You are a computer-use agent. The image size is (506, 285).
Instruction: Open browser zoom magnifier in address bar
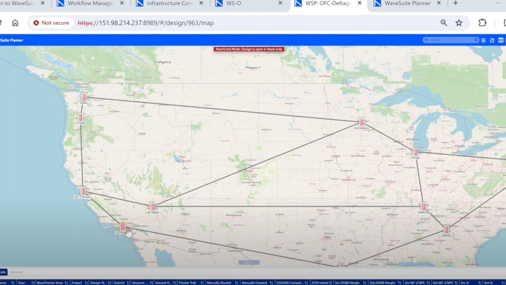click(444, 23)
